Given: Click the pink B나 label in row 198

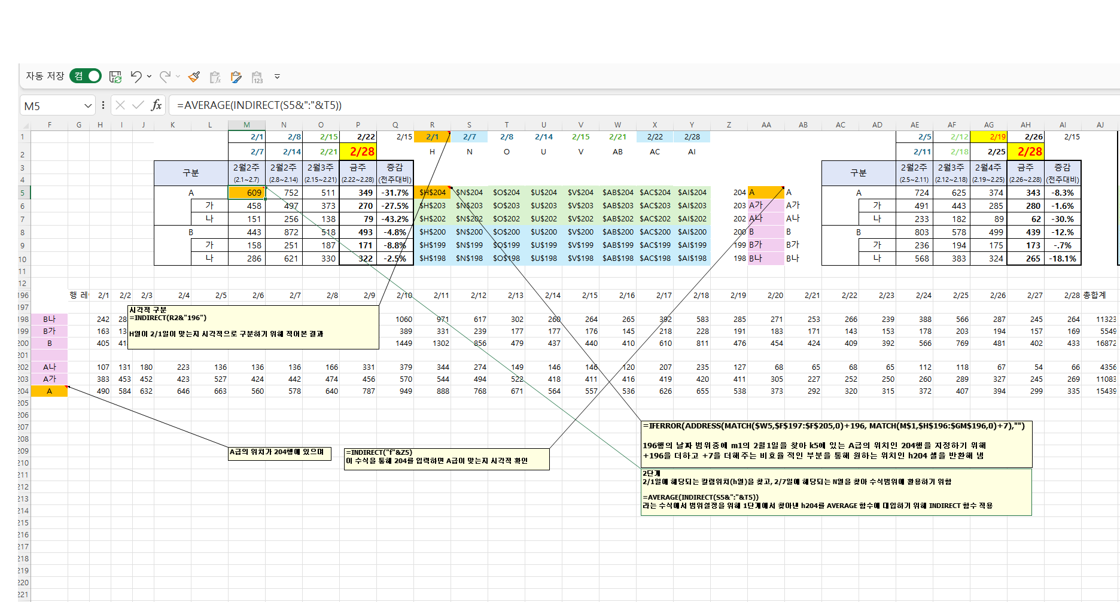Looking at the screenshot, I should click(49, 319).
